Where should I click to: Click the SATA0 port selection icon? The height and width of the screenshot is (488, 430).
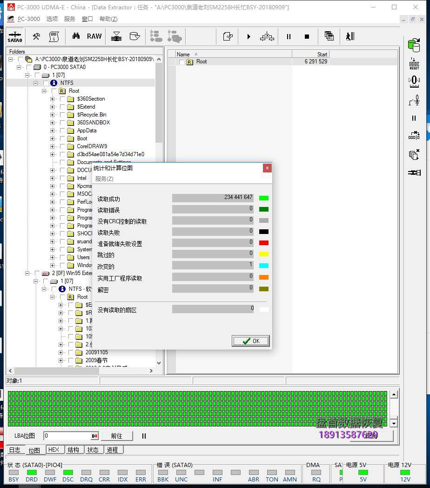[x=15, y=36]
